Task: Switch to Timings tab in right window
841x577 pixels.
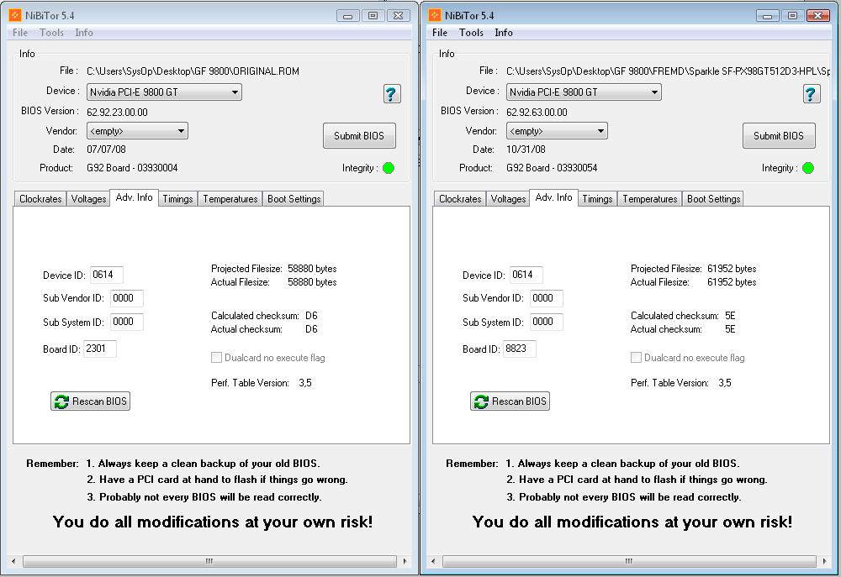Action: [597, 199]
